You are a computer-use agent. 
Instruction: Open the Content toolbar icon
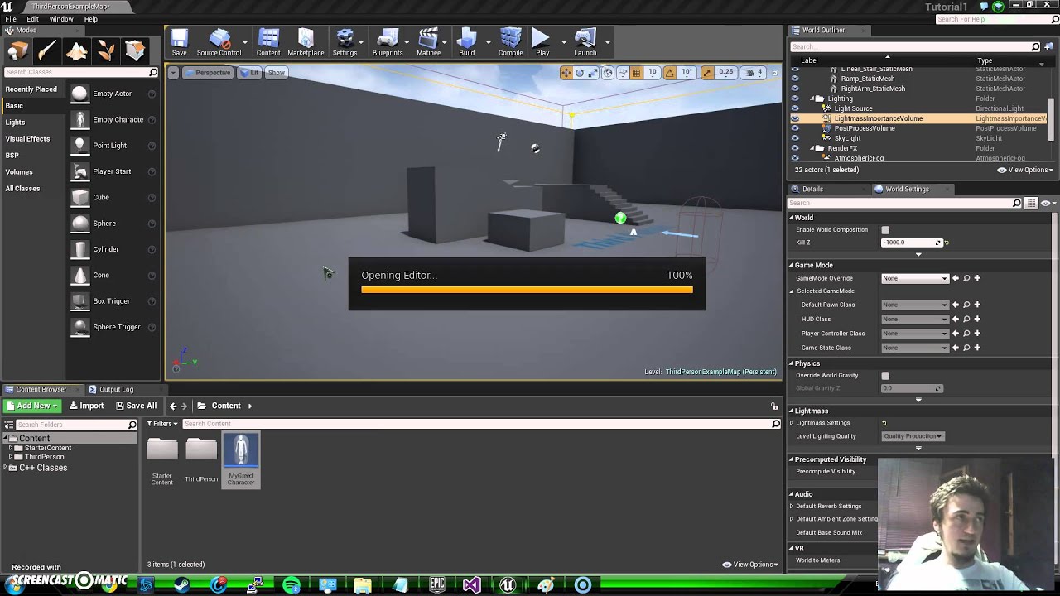(x=268, y=42)
